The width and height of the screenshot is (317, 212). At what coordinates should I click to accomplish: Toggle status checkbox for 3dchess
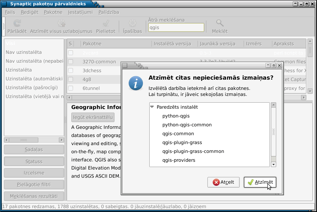[71, 70]
